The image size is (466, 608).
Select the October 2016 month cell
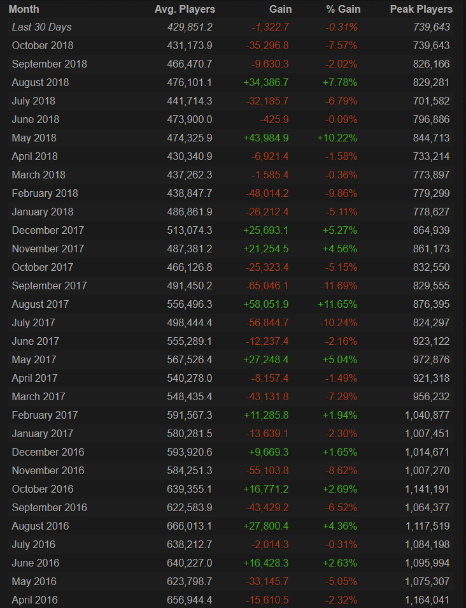[43, 489]
